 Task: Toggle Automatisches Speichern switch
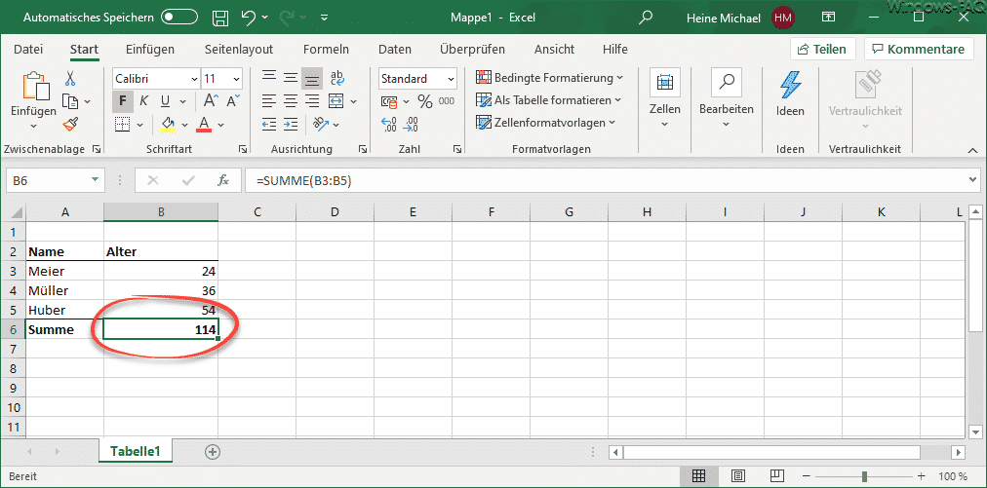(179, 18)
